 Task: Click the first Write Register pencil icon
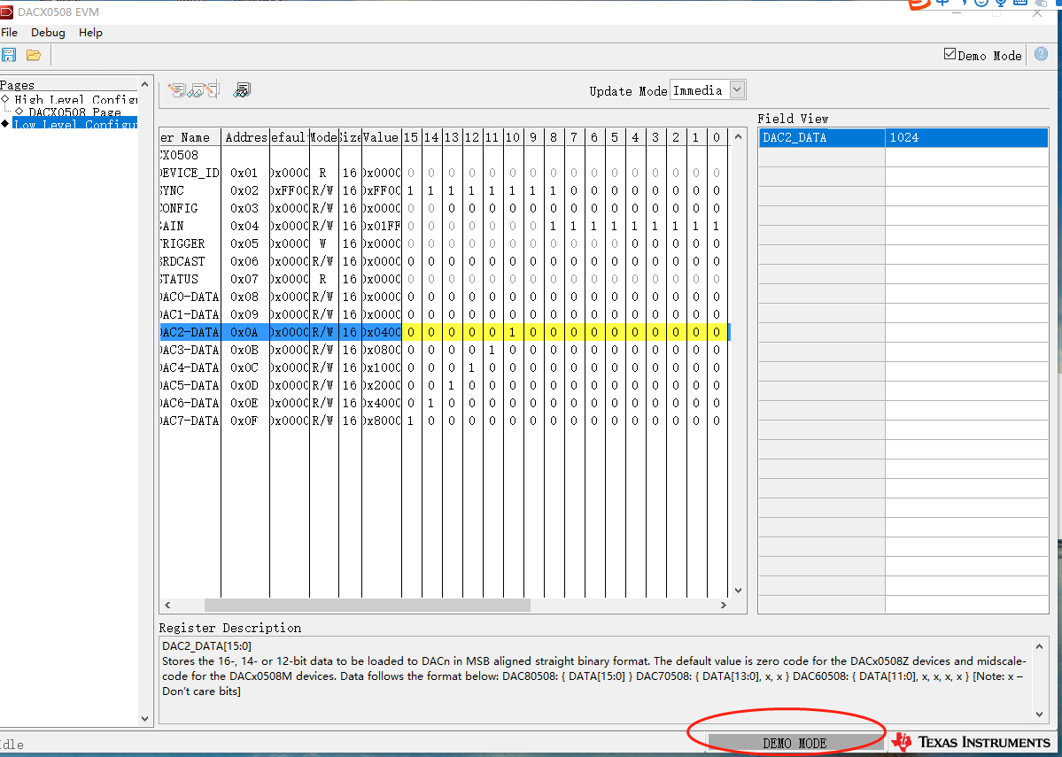177,90
